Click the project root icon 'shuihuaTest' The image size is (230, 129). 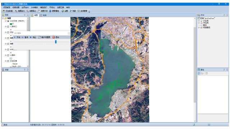[199, 18]
